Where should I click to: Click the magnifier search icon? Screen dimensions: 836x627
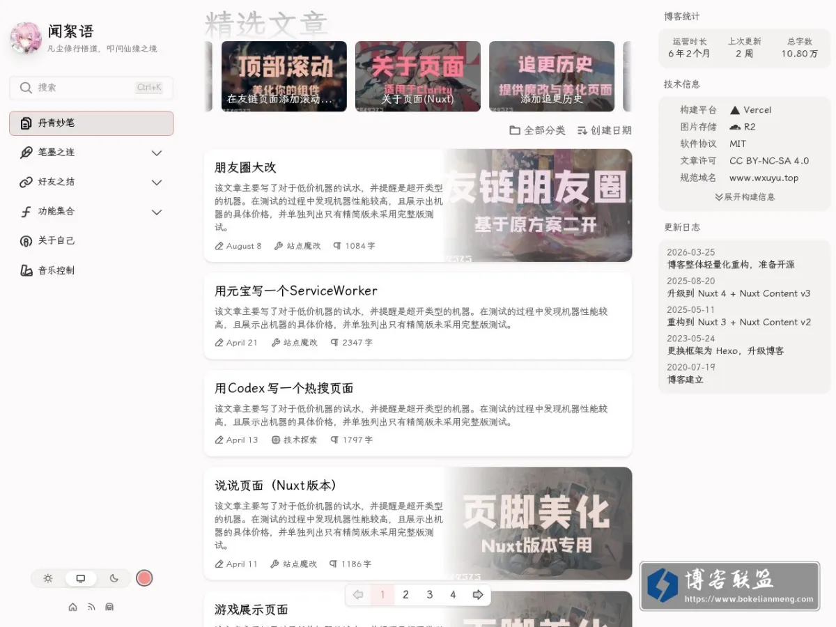(x=26, y=88)
